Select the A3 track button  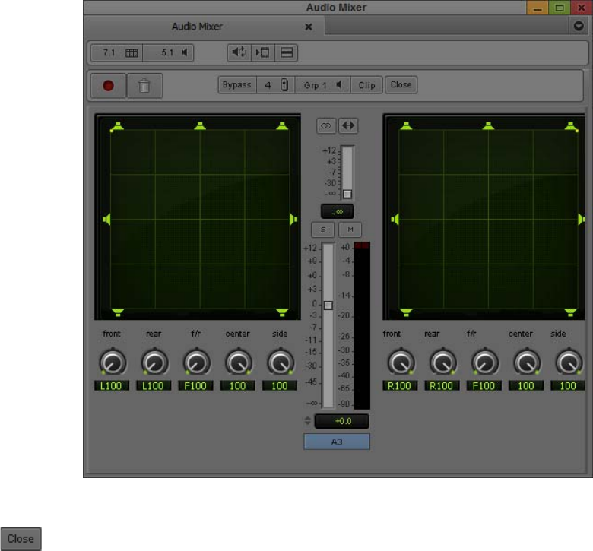(337, 442)
